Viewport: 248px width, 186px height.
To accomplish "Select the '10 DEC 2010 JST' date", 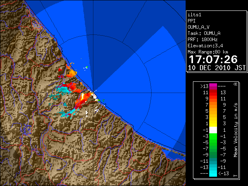I will (217, 68).
